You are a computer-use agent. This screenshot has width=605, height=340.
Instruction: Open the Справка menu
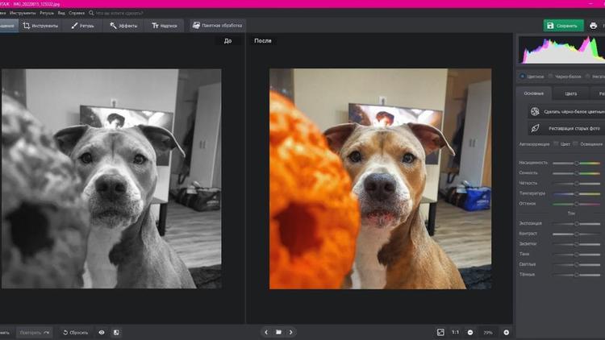coord(77,13)
